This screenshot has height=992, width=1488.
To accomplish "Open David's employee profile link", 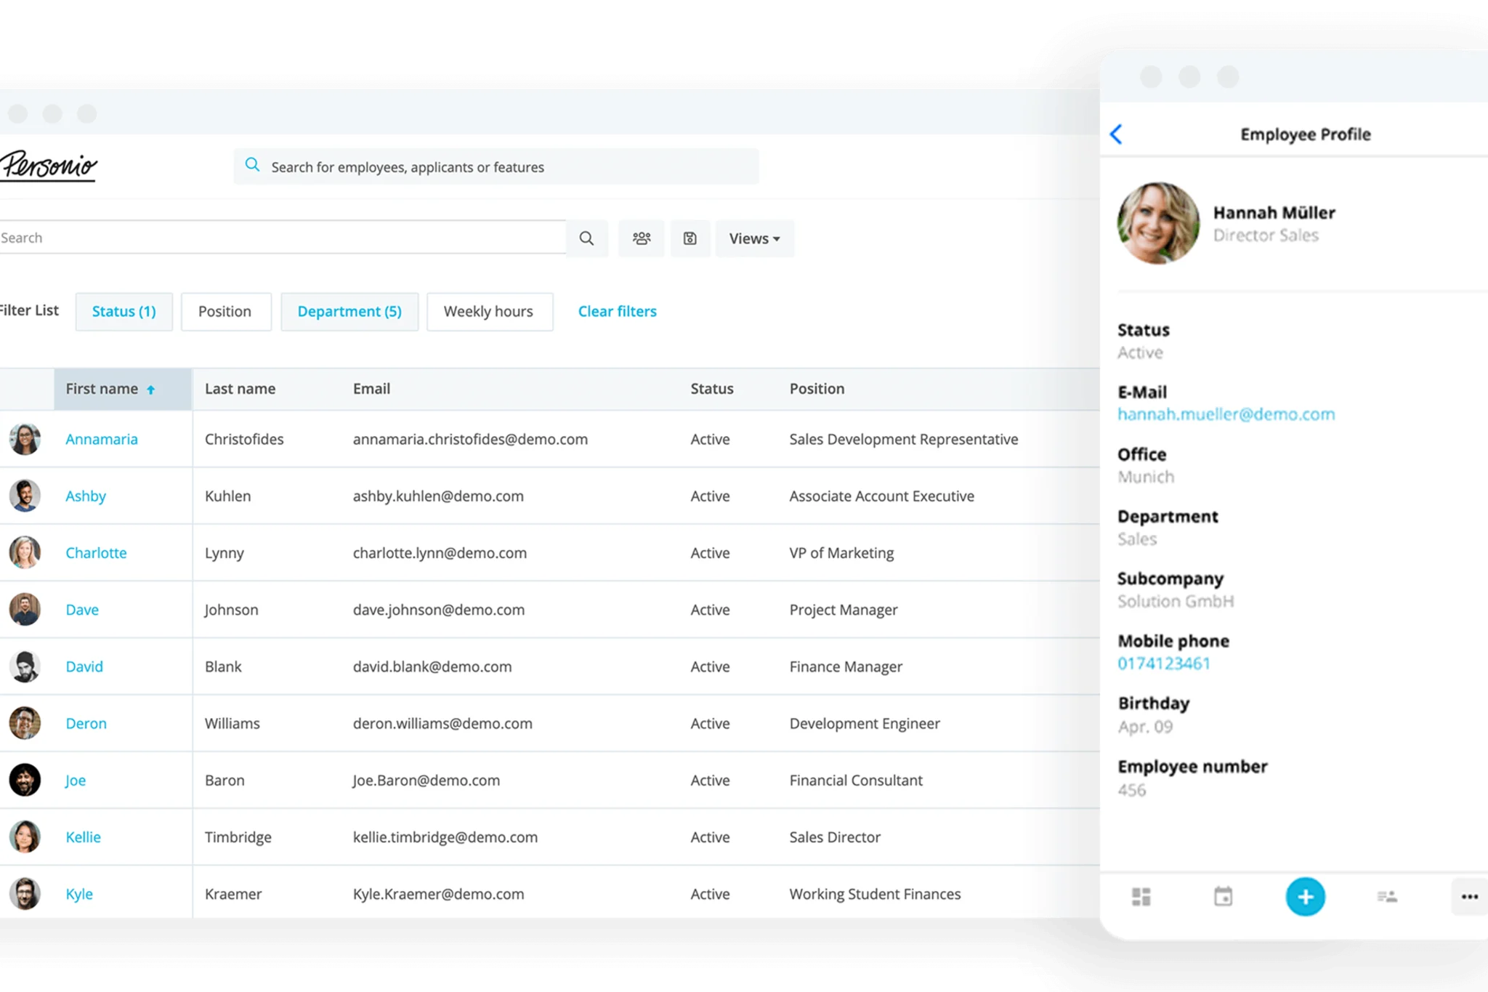I will [x=84, y=666].
